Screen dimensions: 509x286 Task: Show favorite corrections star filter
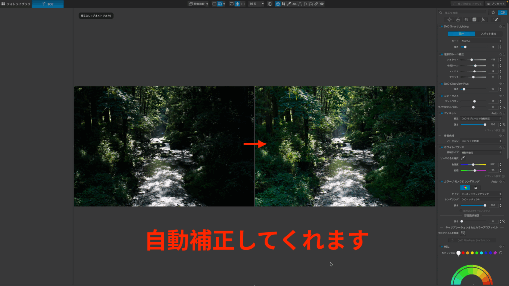493,12
